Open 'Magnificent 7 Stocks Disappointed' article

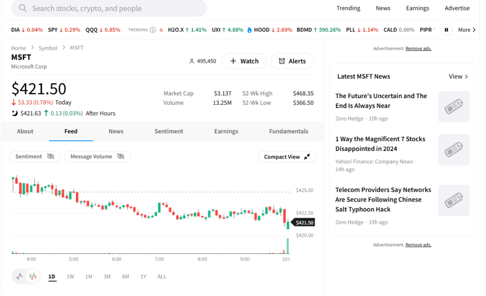click(380, 144)
